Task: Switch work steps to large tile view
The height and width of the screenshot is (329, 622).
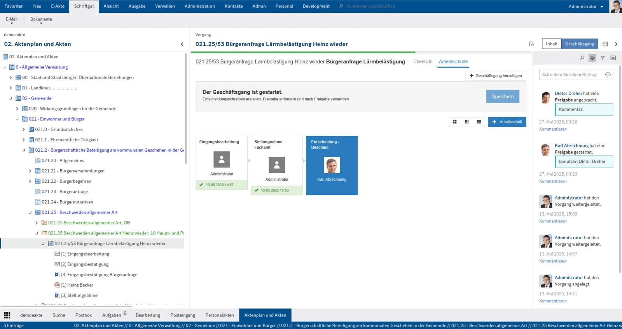Action: point(454,122)
